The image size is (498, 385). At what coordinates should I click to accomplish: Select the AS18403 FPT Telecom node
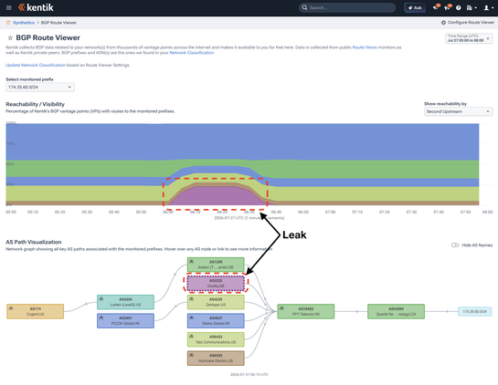(306, 311)
